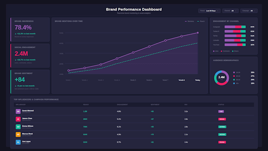Select the 35-44 demographic legend swatch
This screenshot has width=268, height=151.
click(x=234, y=80)
